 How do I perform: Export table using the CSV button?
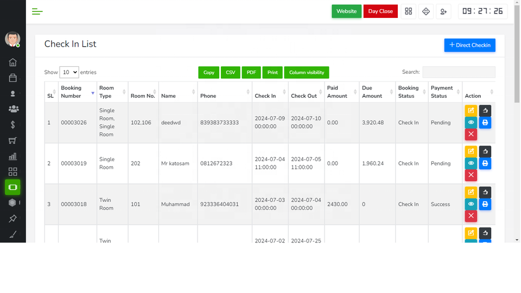[x=231, y=73]
